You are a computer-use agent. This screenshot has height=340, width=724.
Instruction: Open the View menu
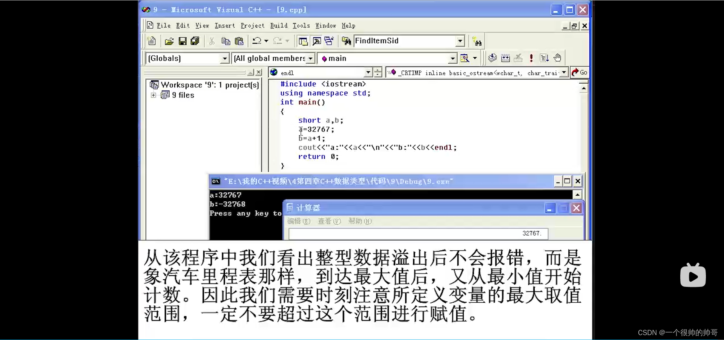202,26
